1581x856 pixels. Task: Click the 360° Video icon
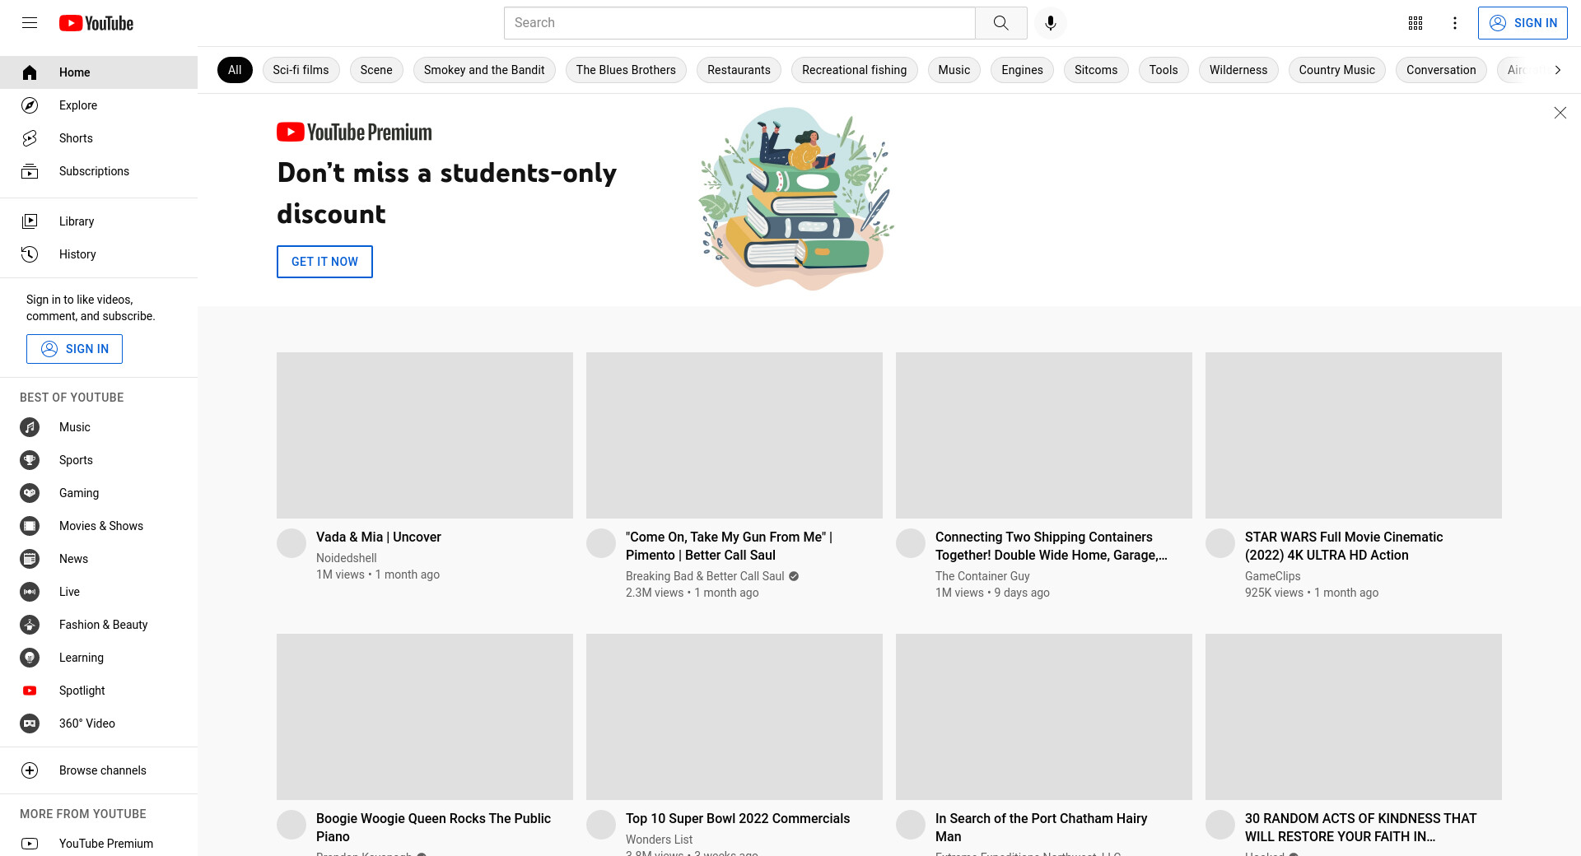(30, 723)
